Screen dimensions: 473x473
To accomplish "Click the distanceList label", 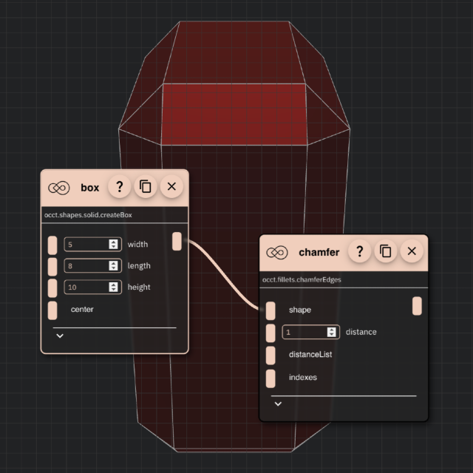I will pyautogui.click(x=310, y=354).
